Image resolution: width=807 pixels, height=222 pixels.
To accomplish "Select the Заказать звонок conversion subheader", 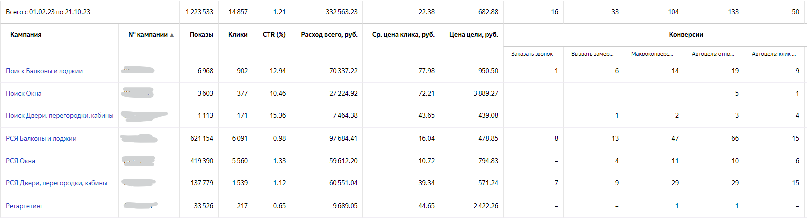I will pyautogui.click(x=532, y=54).
